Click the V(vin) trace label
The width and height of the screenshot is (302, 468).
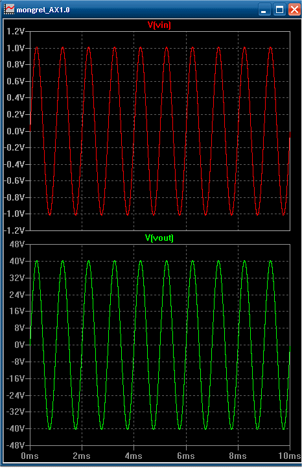tap(159, 25)
